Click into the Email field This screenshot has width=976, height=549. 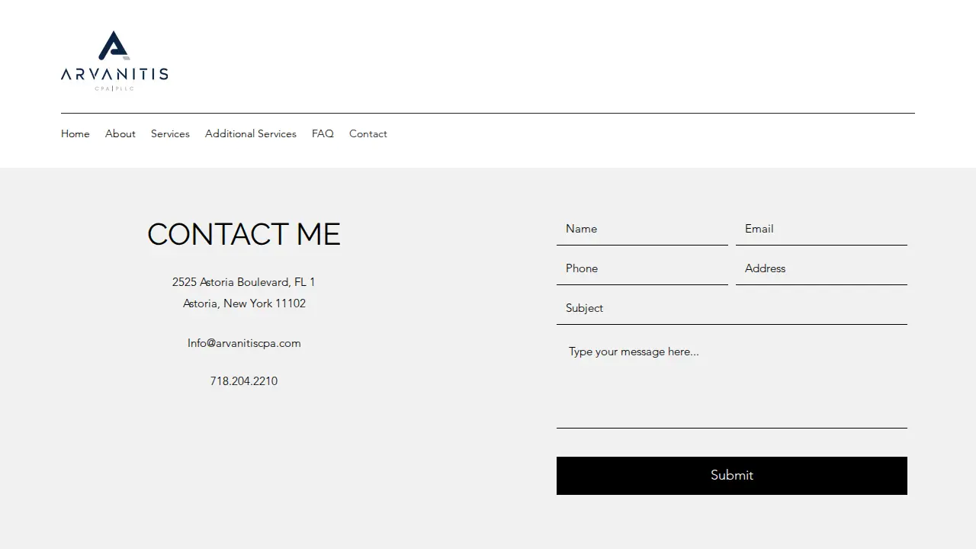[x=821, y=229]
